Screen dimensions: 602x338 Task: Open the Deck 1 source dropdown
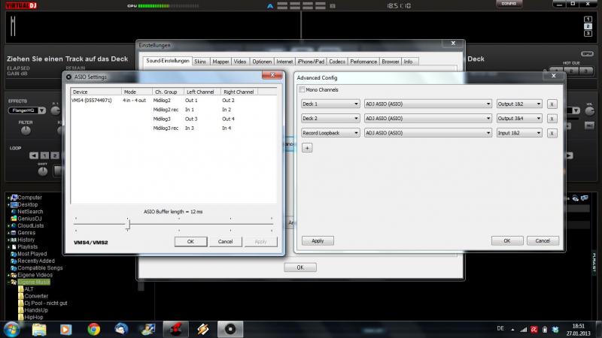pos(330,104)
